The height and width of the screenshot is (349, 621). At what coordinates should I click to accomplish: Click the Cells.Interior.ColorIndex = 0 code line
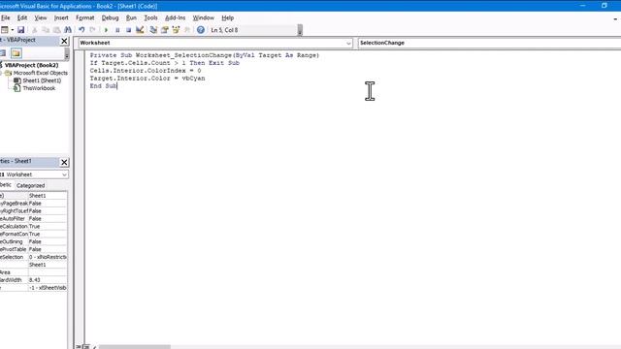point(146,71)
